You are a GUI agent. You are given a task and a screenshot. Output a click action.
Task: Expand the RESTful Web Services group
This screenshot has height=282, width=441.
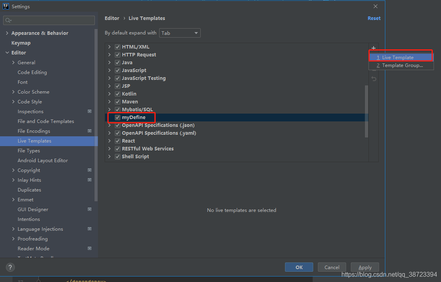[110, 149]
